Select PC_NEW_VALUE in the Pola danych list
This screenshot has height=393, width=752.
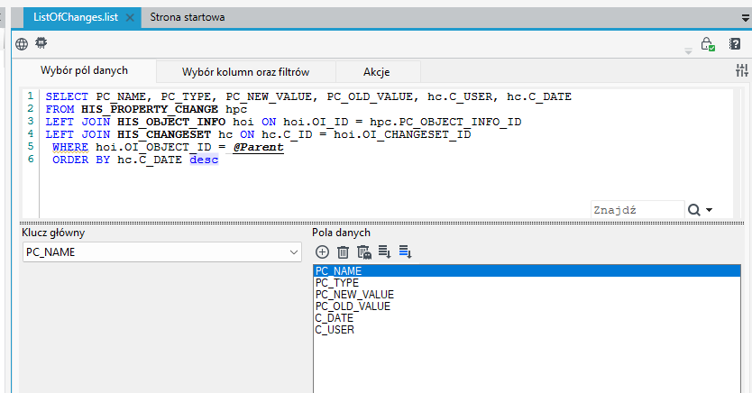point(527,294)
